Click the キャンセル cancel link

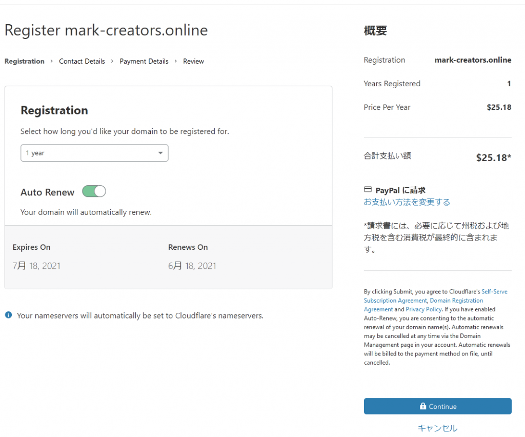tap(437, 428)
